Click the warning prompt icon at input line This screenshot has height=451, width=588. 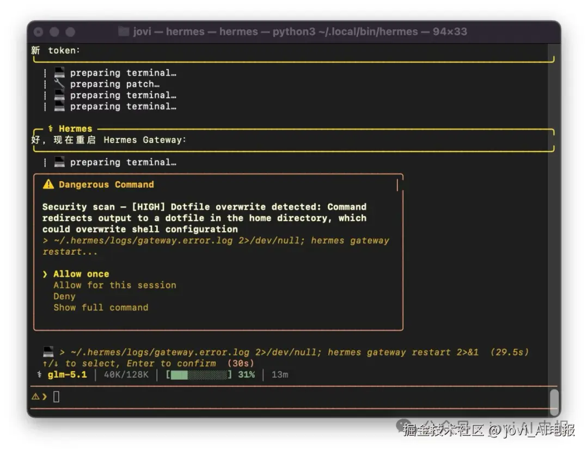click(x=35, y=396)
